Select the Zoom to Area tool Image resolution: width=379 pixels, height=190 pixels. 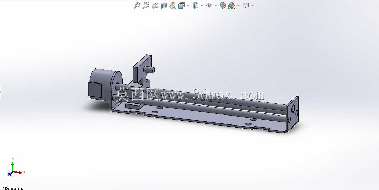(x=145, y=5)
